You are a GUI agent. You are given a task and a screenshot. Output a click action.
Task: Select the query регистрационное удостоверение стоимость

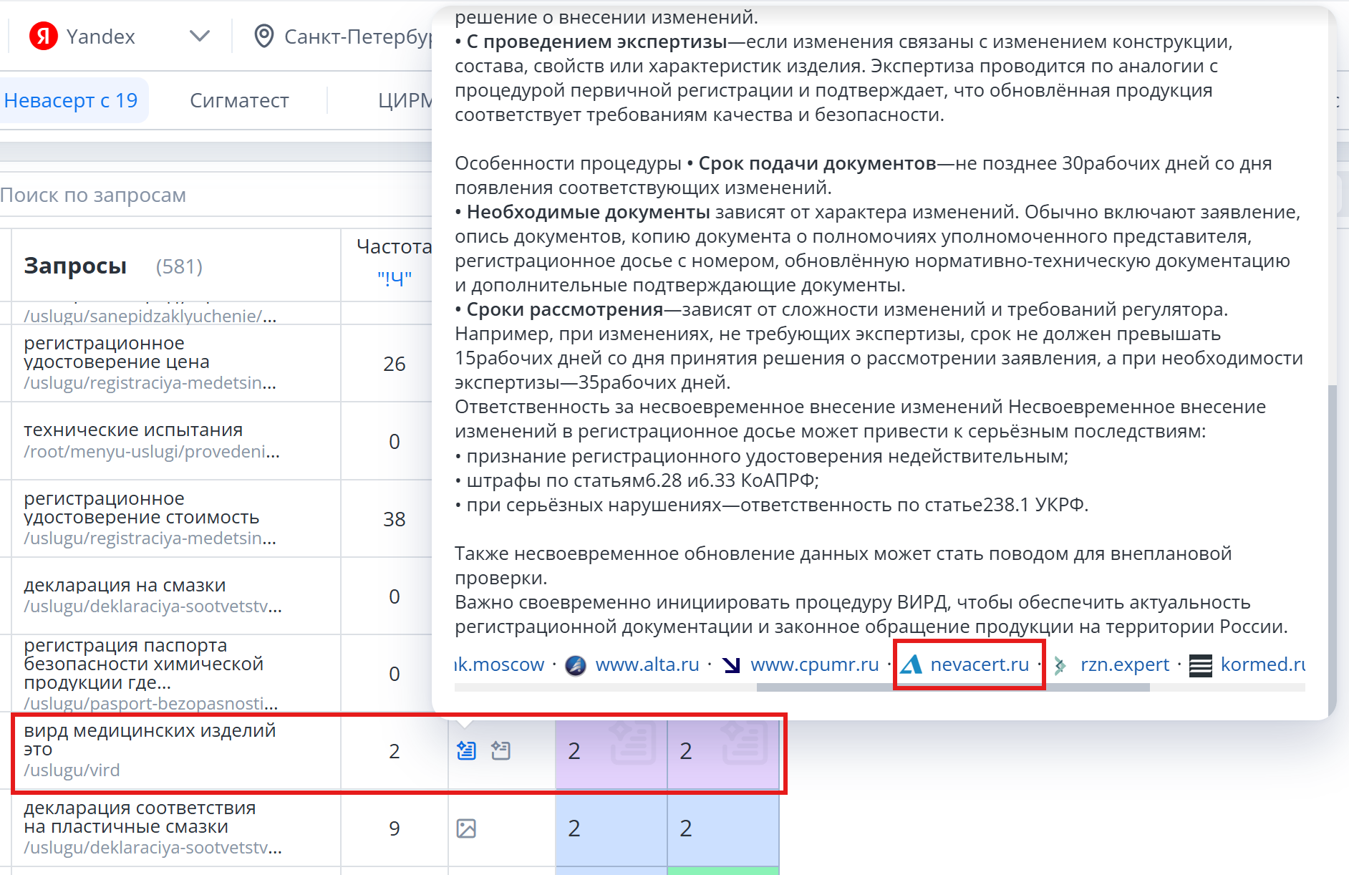tap(142, 508)
